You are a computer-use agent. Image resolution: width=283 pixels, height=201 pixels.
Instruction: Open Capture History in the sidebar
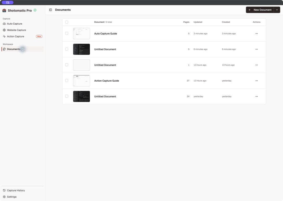coord(22,190)
